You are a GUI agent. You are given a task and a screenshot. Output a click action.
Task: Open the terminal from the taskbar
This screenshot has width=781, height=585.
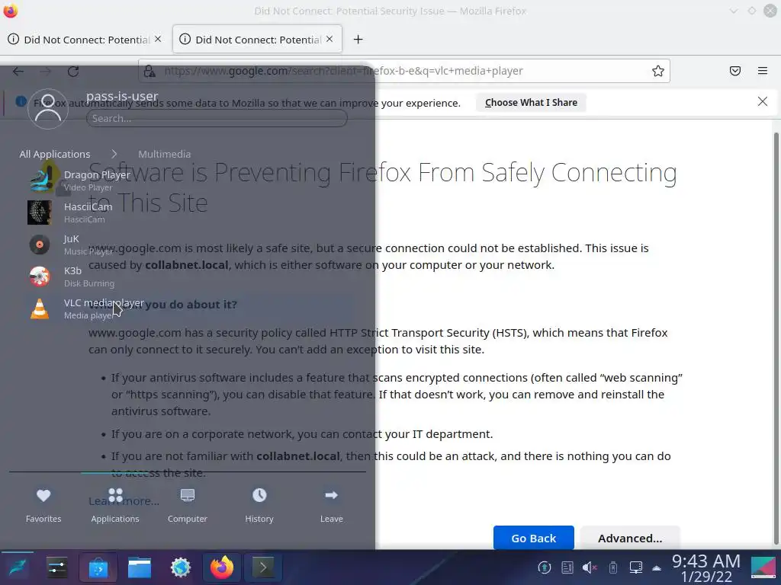(x=263, y=567)
